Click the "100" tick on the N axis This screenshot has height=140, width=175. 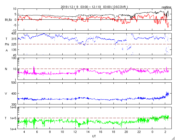tap(14, 58)
